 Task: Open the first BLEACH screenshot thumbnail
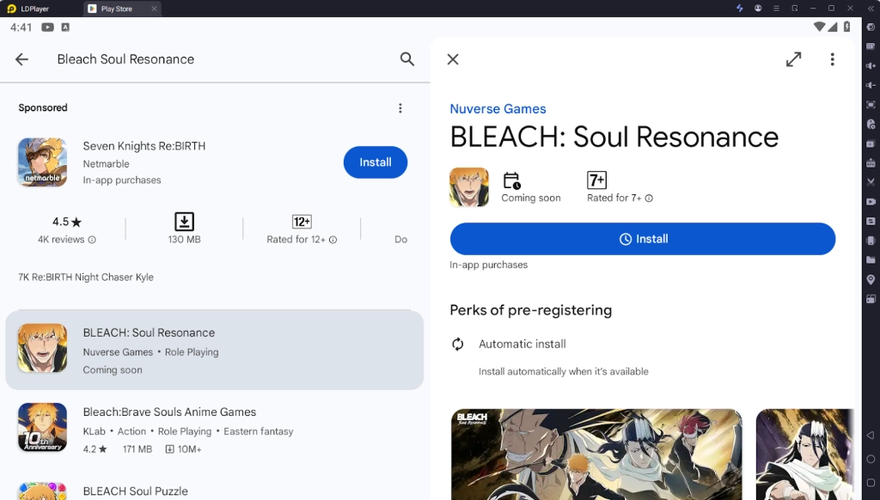tap(596, 454)
